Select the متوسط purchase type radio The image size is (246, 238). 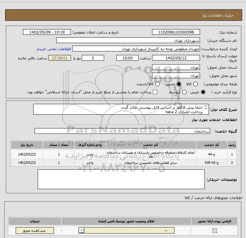tap(184, 92)
